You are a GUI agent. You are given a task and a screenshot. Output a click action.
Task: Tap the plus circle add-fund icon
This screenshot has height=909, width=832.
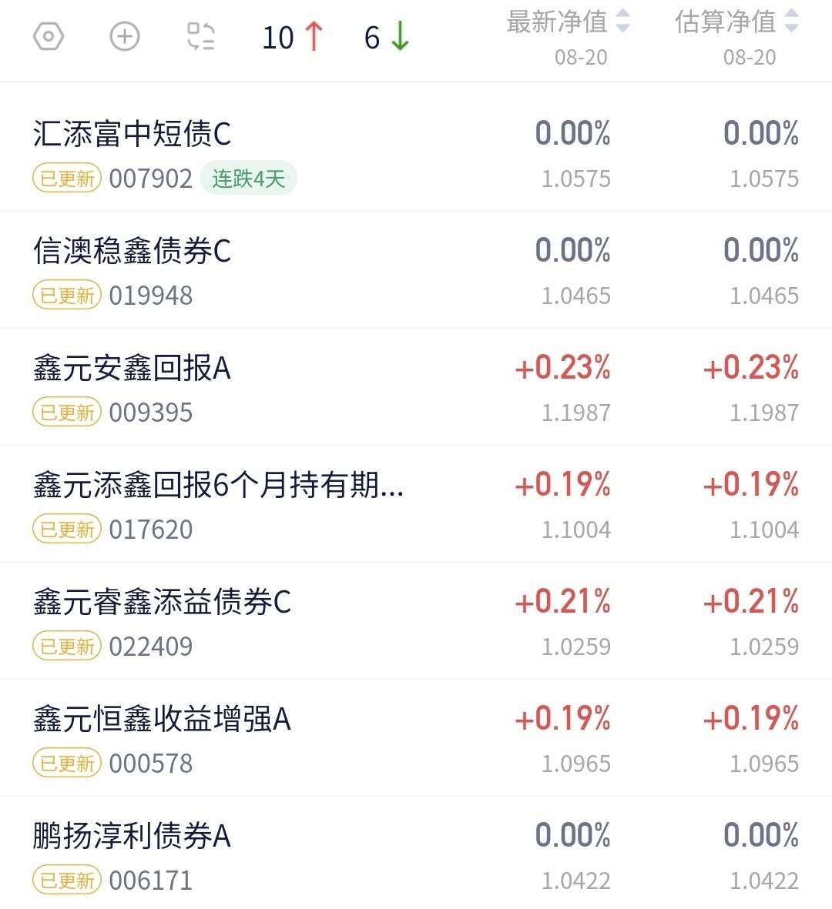125,36
